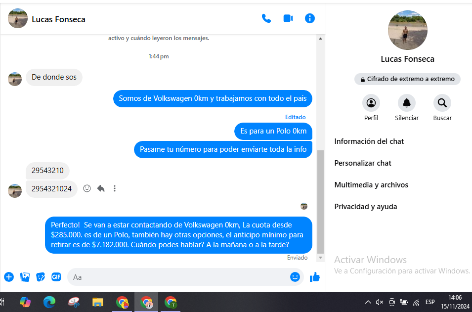Viewport: 472px width, 312px height.
Task: Switch ESP keyboard language
Action: click(x=430, y=302)
